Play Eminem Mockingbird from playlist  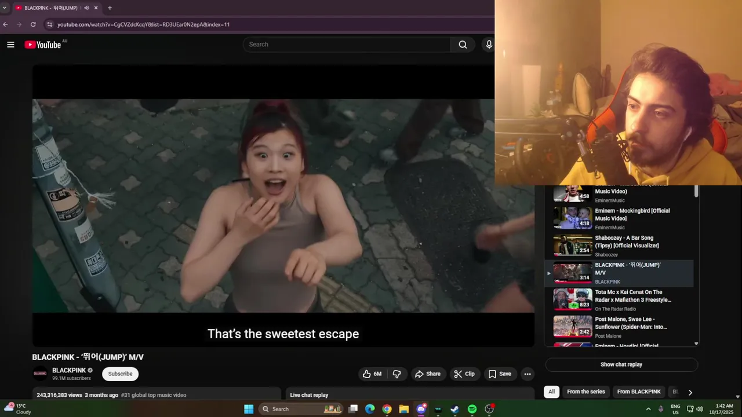(x=620, y=218)
